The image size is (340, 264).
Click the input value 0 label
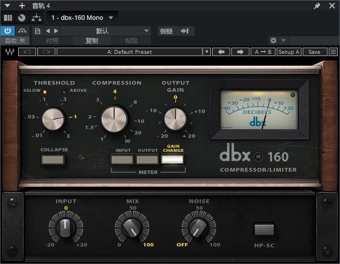click(66, 208)
